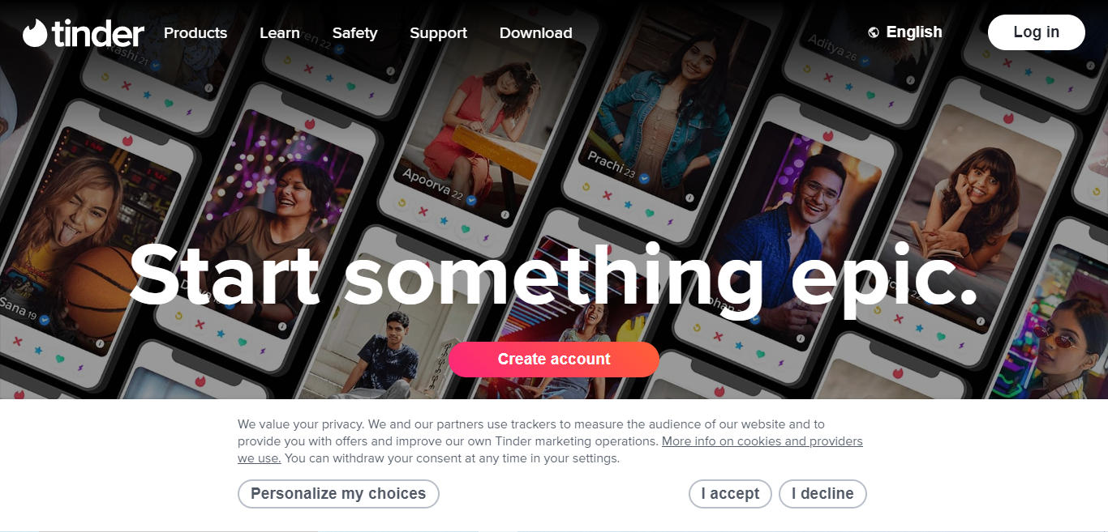Click the globe icon beside English
Image resolution: width=1108 pixels, height=532 pixels.
[x=874, y=32]
